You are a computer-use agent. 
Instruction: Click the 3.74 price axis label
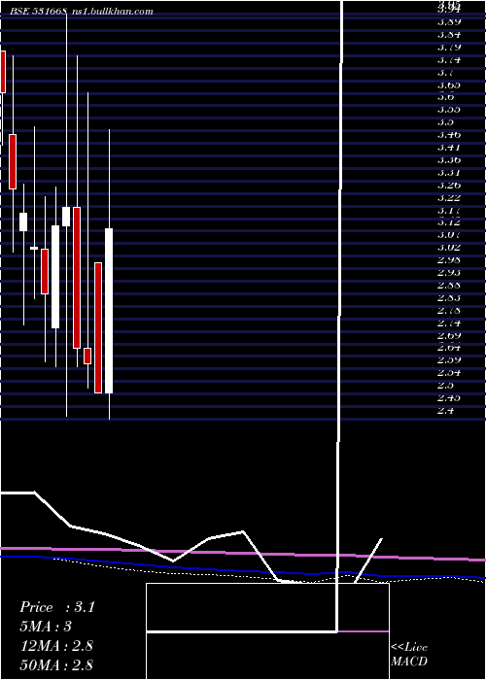click(449, 59)
